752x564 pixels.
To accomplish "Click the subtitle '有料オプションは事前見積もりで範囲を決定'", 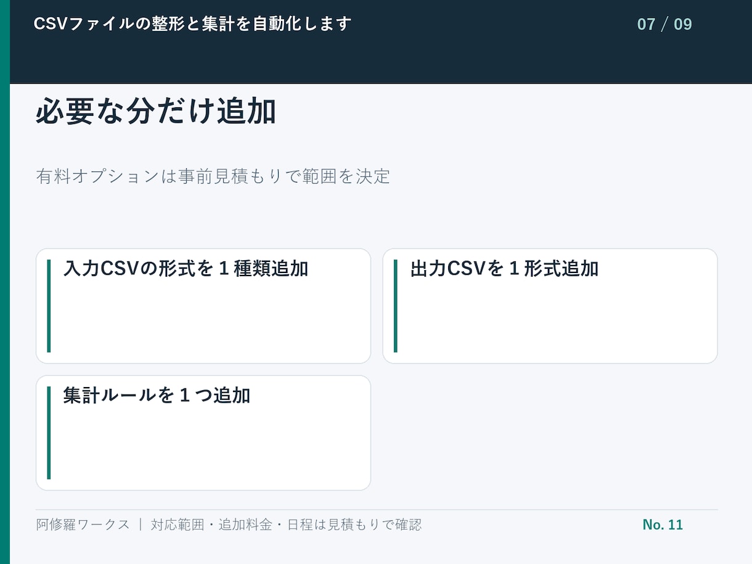I will coord(213,176).
